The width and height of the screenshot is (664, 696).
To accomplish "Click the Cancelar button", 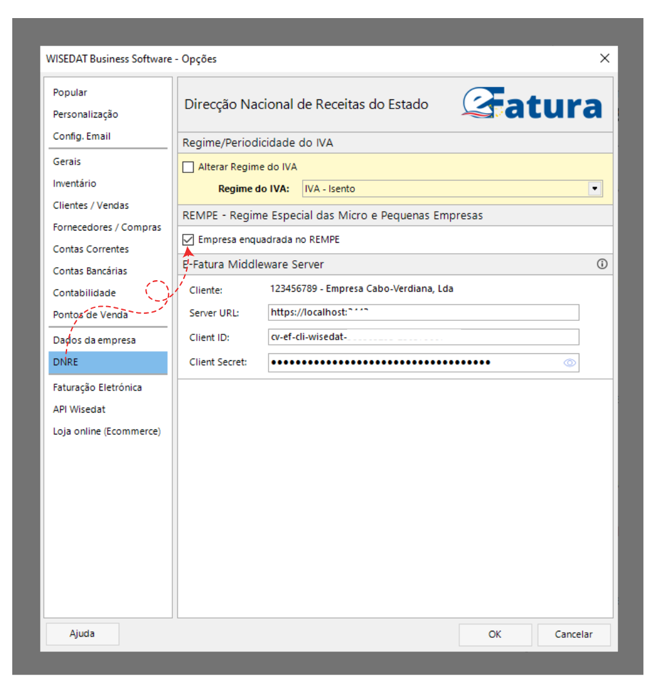I will [x=573, y=635].
